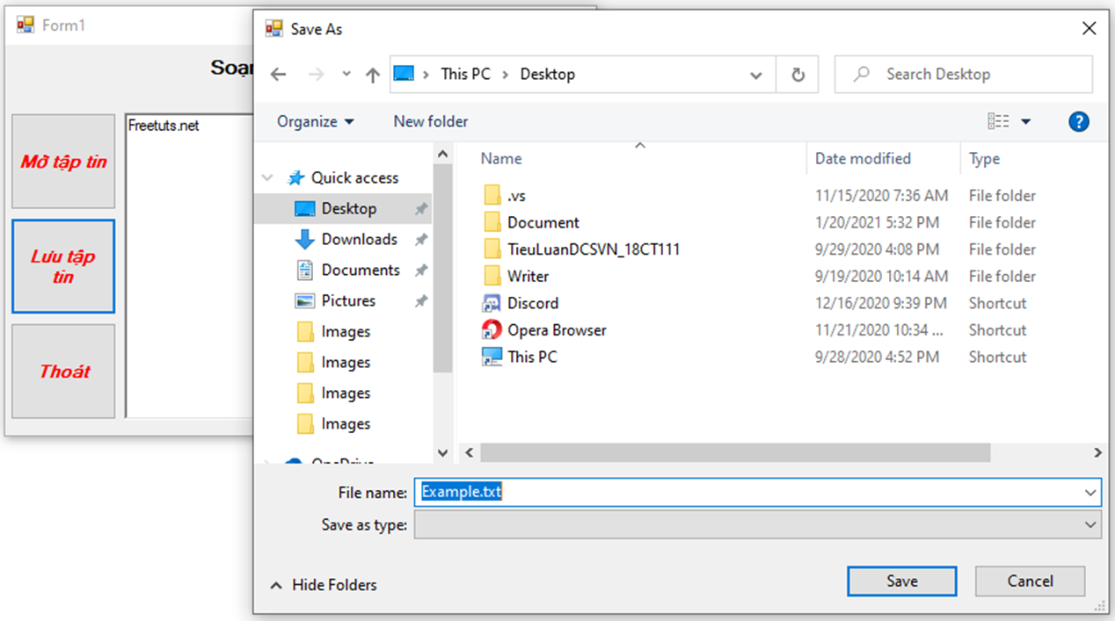The height and width of the screenshot is (621, 1115).
Task: Expand the address bar path dropdown
Action: point(755,75)
